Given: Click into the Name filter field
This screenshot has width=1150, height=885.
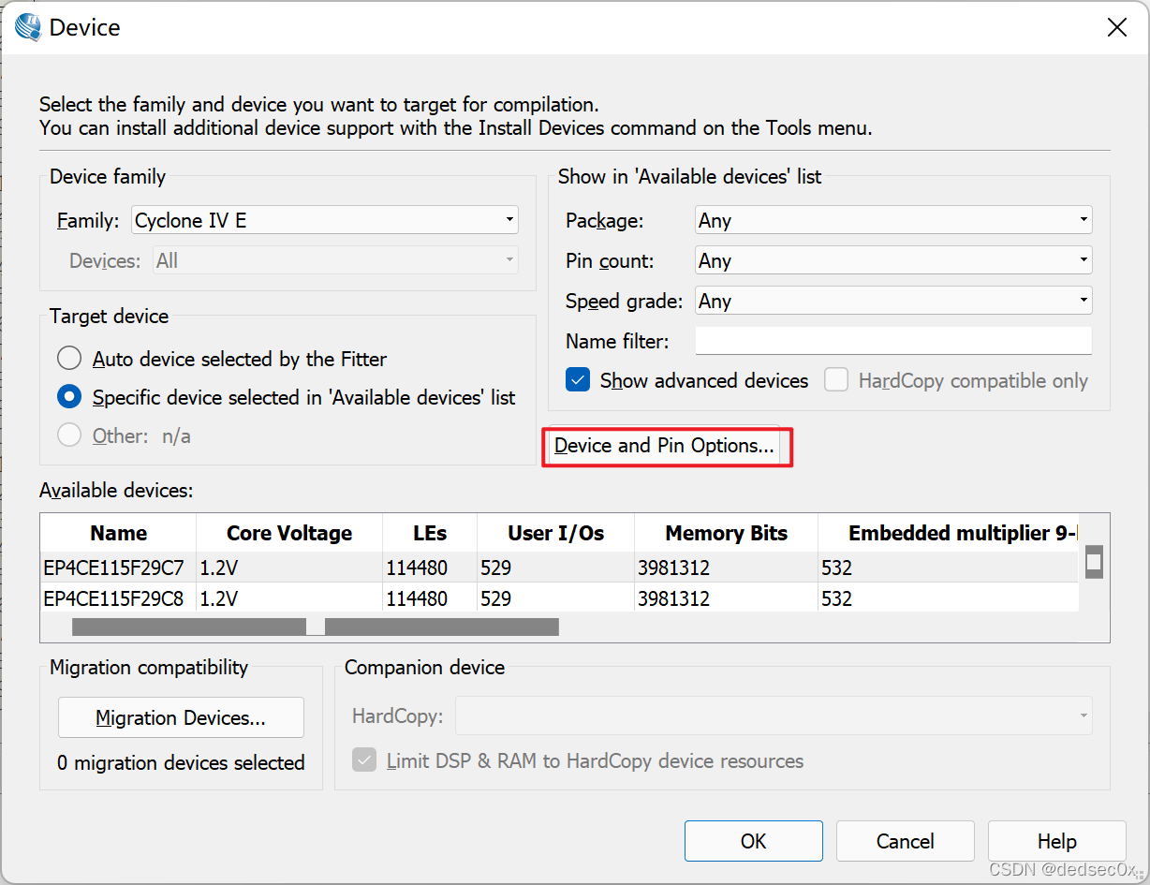Looking at the screenshot, I should [893, 341].
